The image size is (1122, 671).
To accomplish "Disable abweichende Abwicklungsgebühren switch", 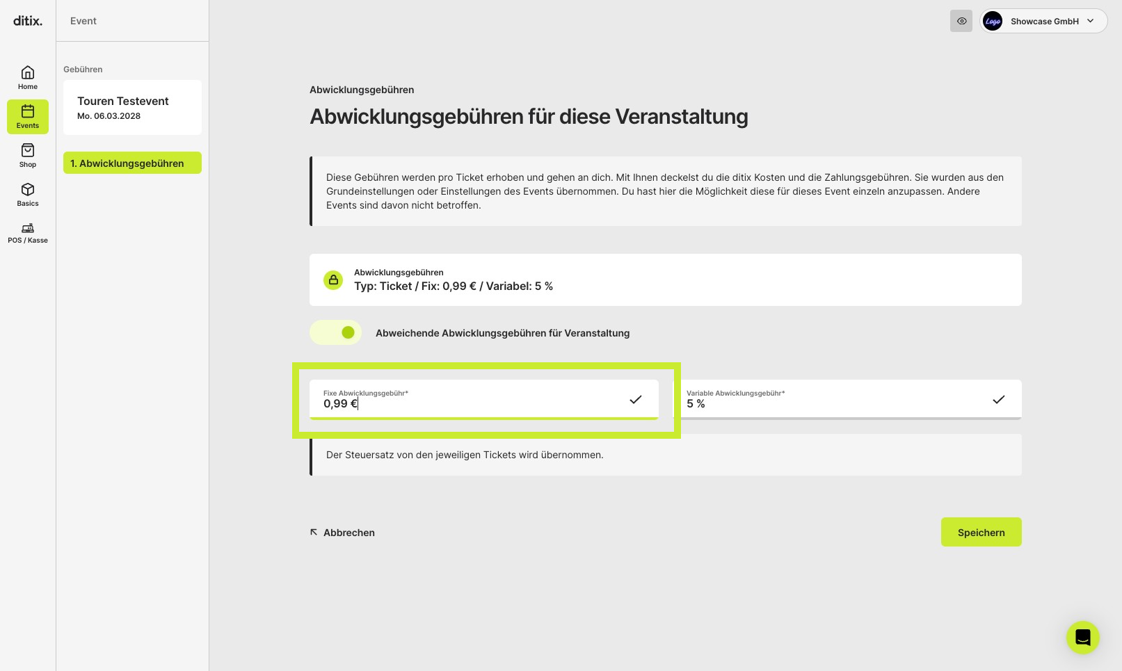I will coord(336,332).
